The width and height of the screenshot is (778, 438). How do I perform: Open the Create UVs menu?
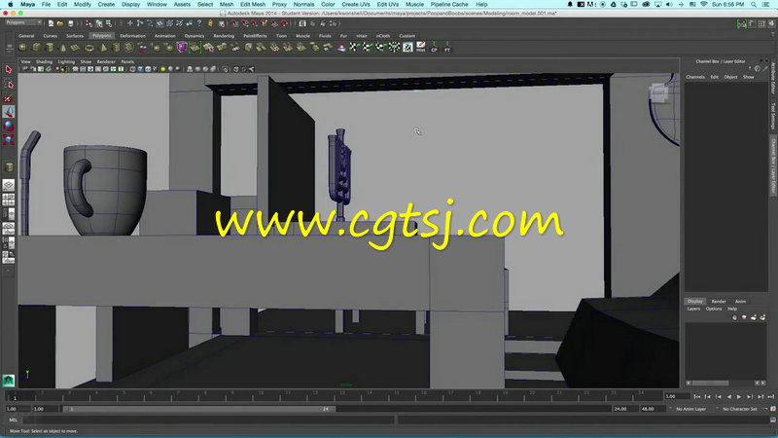(x=355, y=4)
